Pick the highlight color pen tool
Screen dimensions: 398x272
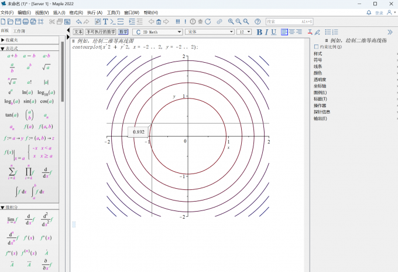[317, 32]
